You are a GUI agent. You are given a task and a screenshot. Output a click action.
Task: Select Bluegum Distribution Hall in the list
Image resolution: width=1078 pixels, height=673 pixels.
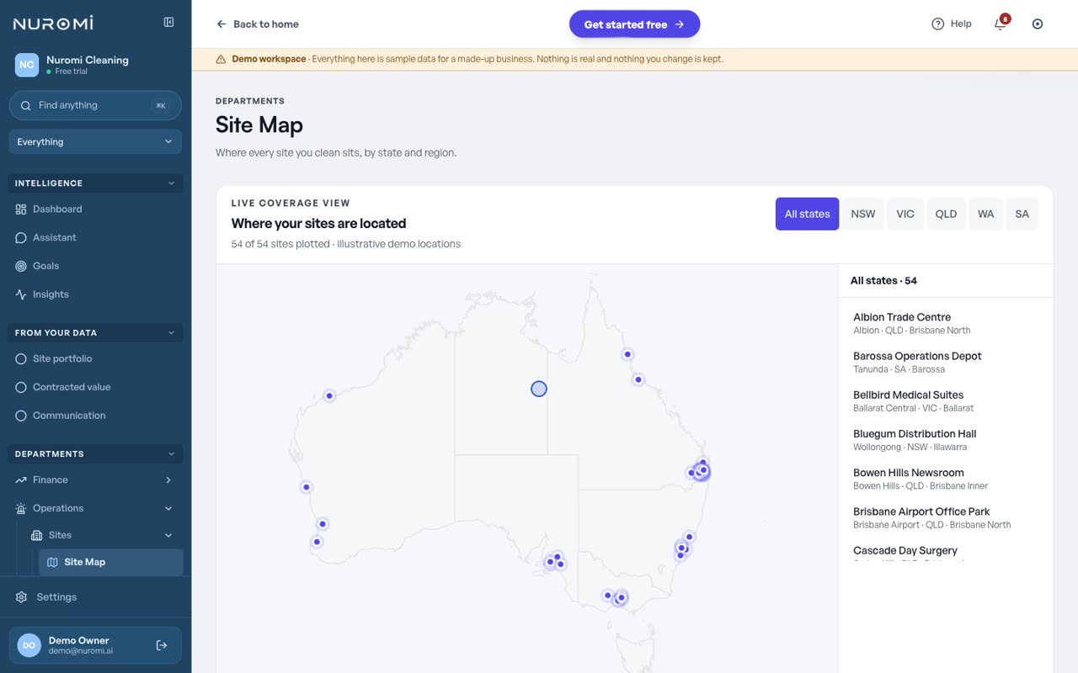tap(945, 440)
